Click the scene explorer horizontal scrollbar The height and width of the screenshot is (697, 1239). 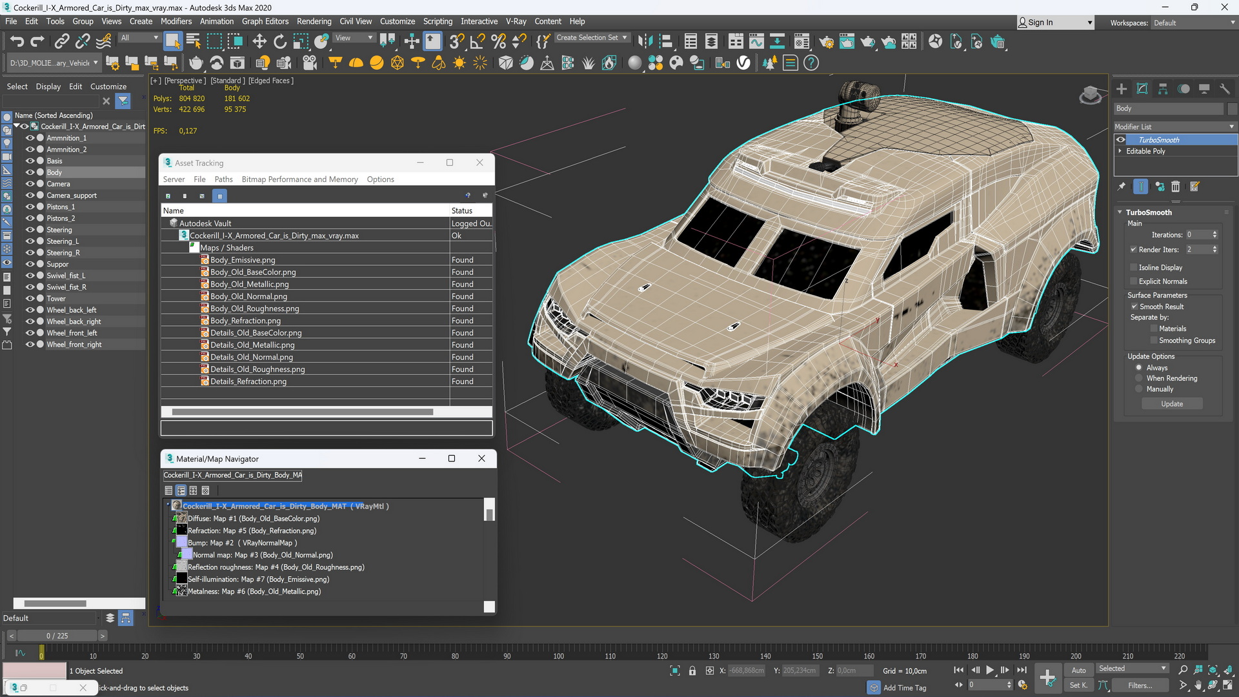point(55,603)
